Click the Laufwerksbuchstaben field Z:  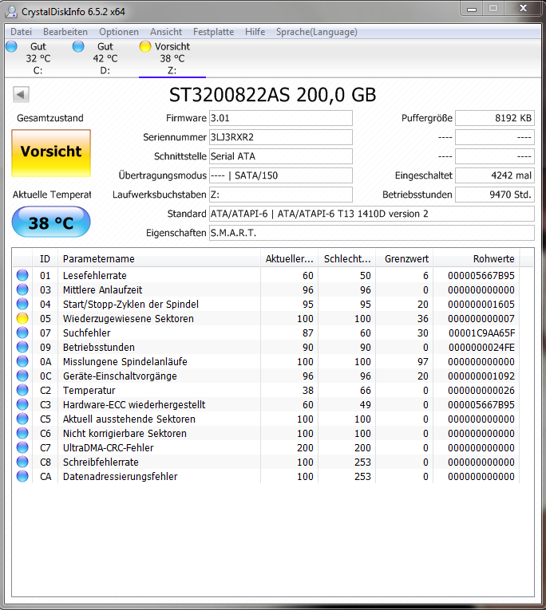tap(281, 195)
